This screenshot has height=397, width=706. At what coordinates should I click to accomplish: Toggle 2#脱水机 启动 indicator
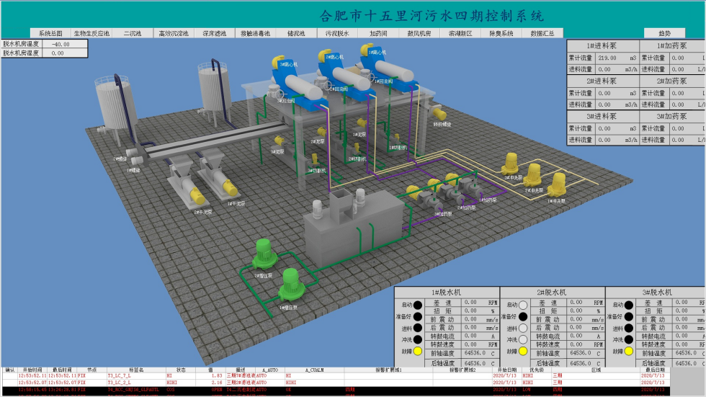pos(523,305)
